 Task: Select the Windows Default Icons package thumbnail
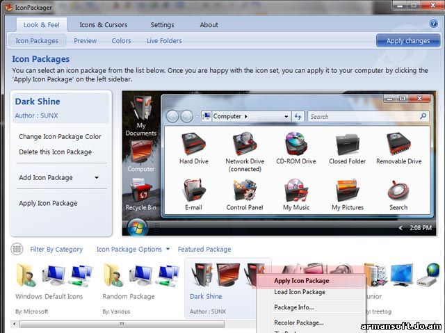pyautogui.click(x=54, y=275)
